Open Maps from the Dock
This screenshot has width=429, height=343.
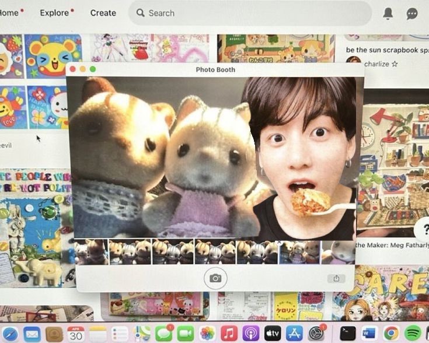click(x=141, y=334)
